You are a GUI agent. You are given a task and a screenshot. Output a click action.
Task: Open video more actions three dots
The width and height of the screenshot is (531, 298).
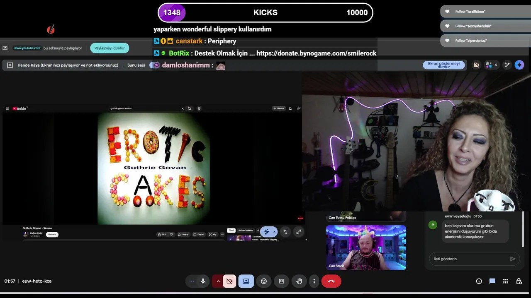[x=222, y=234]
